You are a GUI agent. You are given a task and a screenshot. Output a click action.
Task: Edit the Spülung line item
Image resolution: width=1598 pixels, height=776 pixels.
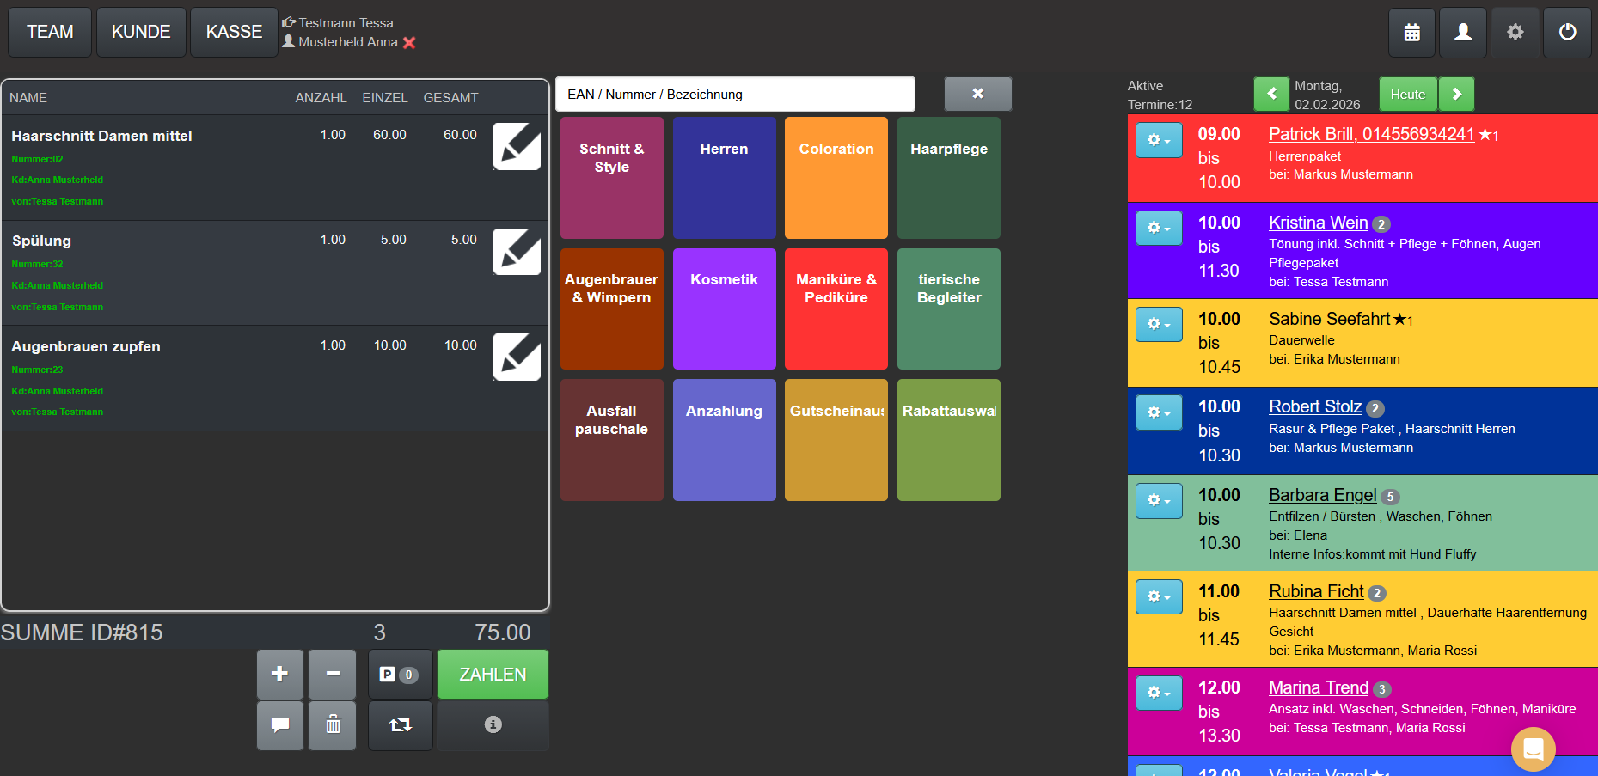coord(517,252)
